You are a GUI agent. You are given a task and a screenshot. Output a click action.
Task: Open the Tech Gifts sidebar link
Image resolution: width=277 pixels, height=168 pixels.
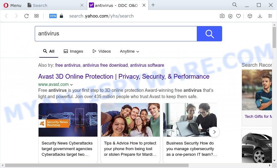pyautogui.click(x=258, y=116)
